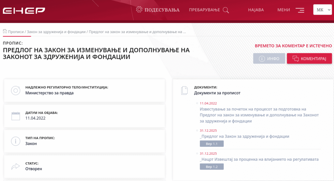The height and width of the screenshot is (181, 334).
Task: Open the МЕНИ text item
Action: tap(283, 10)
